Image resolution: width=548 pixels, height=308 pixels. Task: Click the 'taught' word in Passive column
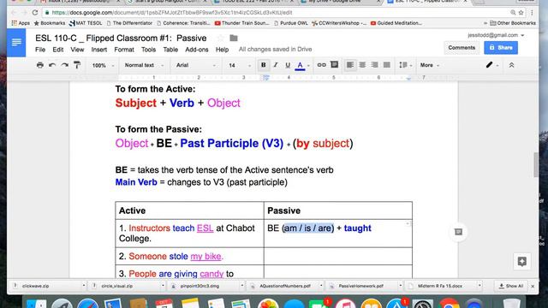point(358,228)
